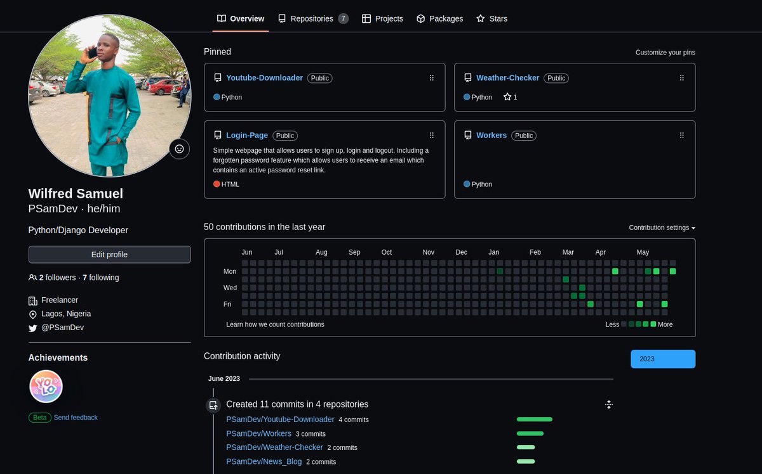Click the 4 commits link
Viewport: 762px width, 474px height.
coord(354,420)
